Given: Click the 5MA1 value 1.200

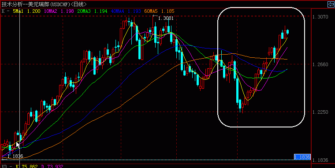Looking at the screenshot, I should [x=34, y=11].
